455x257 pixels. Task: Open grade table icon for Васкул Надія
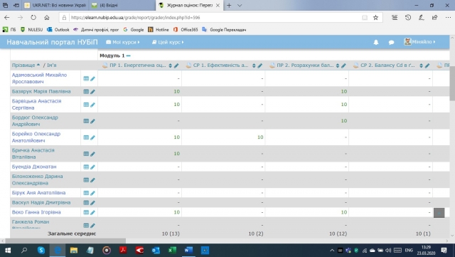[x=86, y=203]
